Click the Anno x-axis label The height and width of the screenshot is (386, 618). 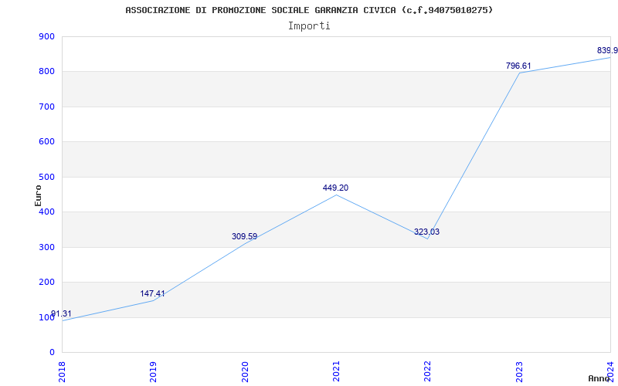tap(600, 378)
